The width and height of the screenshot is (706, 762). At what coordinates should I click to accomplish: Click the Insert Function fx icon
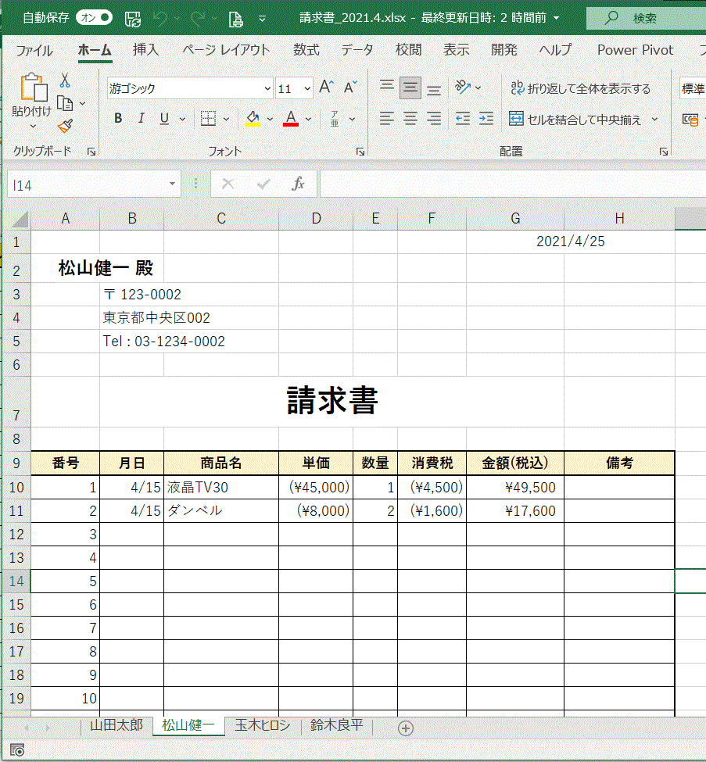[x=298, y=184]
